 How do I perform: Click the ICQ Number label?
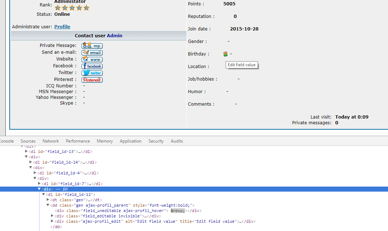[61, 86]
